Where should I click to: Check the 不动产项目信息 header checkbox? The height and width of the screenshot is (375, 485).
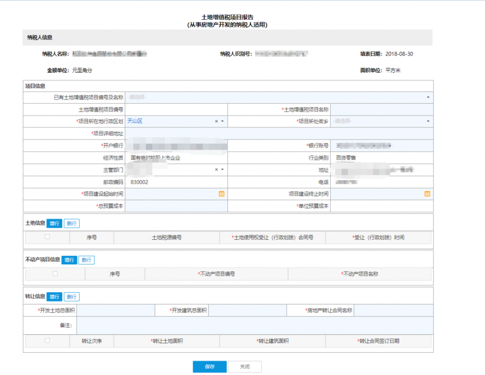tap(55, 273)
